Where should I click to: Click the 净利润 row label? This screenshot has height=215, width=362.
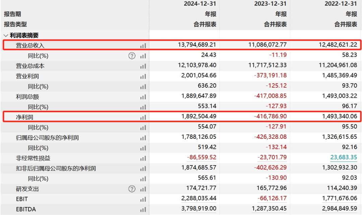(24, 117)
